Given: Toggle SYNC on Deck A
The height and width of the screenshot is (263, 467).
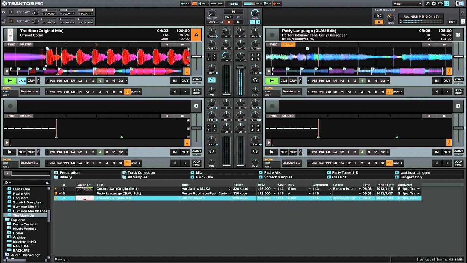Looking at the screenshot, I should 11,45.
